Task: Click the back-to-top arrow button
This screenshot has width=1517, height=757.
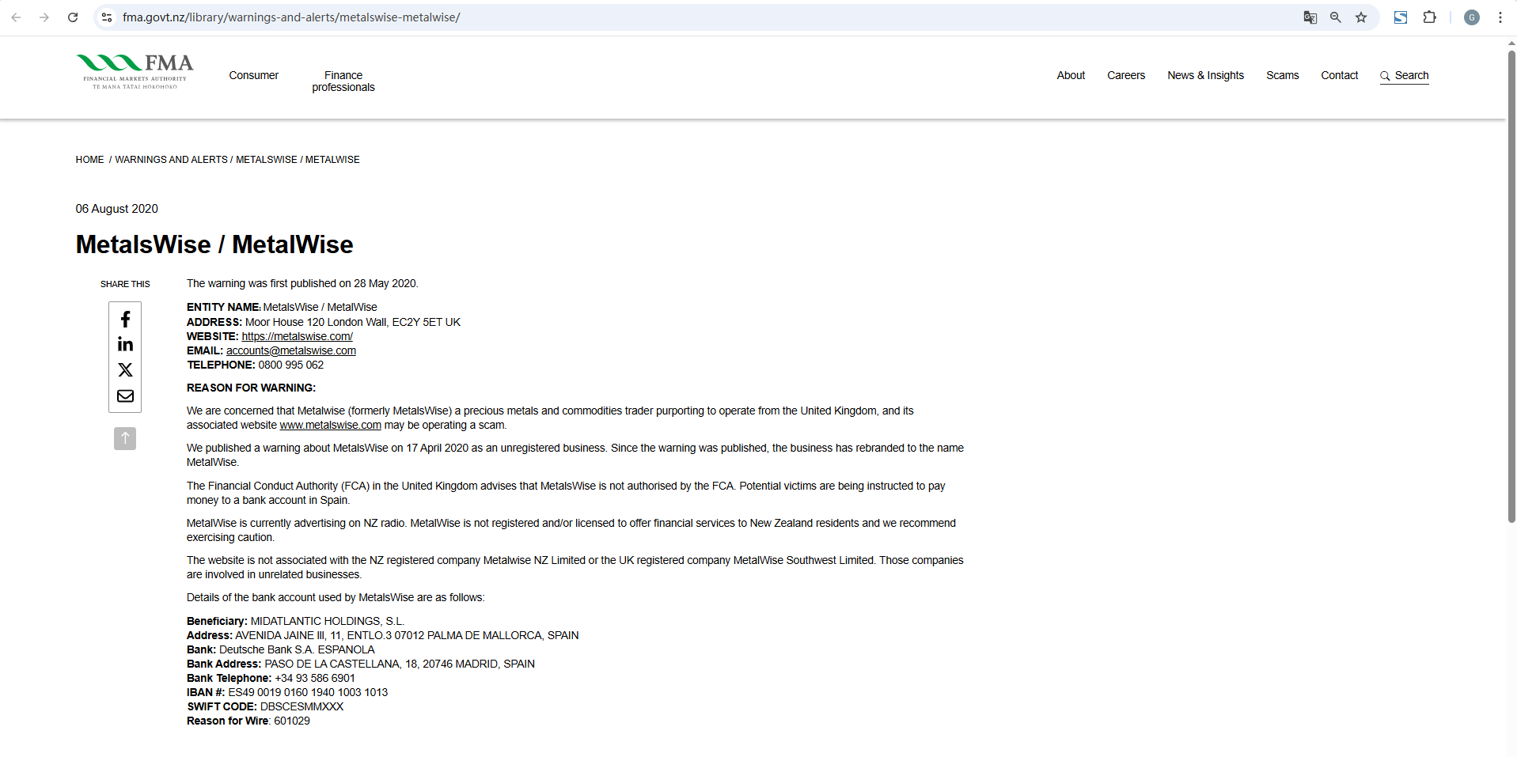Action: pyautogui.click(x=125, y=438)
